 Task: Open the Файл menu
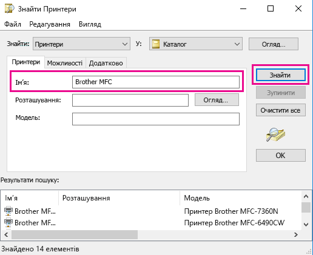click(x=13, y=24)
